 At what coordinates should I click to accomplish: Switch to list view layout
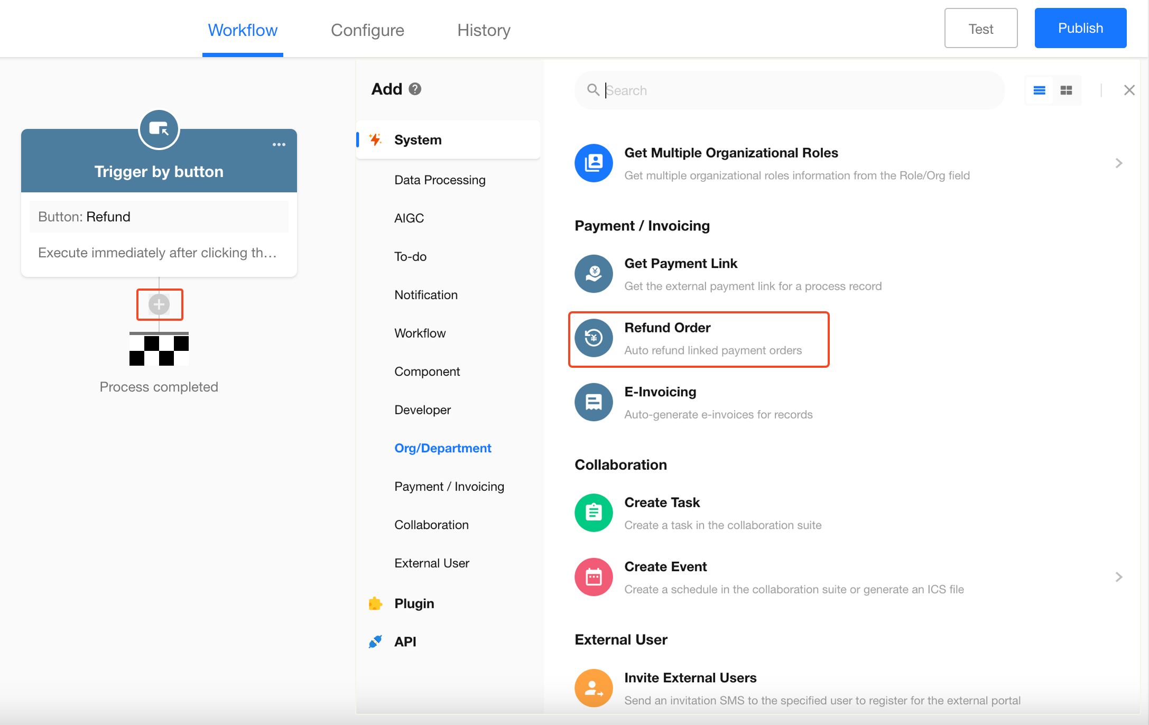coord(1039,90)
